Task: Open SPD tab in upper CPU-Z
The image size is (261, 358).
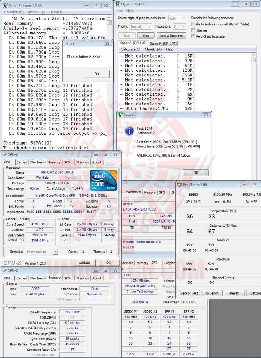Action: [67, 162]
